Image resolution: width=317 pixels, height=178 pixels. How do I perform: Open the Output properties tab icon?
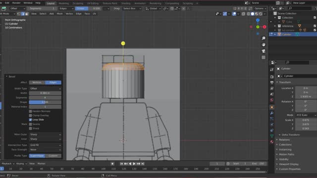[x=272, y=83]
